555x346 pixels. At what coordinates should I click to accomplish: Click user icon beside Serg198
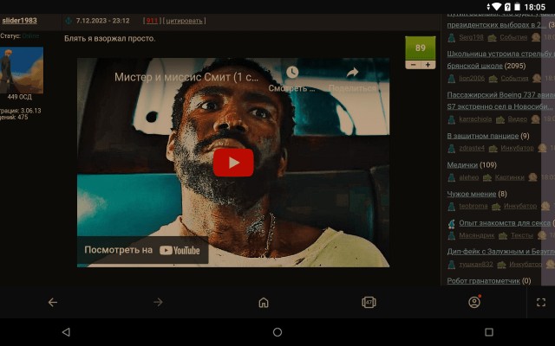pos(451,37)
